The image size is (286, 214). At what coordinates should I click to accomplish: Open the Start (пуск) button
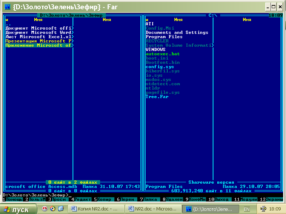(18, 209)
